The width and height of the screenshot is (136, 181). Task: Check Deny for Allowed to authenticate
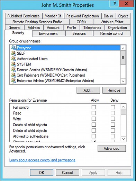[x=113, y=136]
